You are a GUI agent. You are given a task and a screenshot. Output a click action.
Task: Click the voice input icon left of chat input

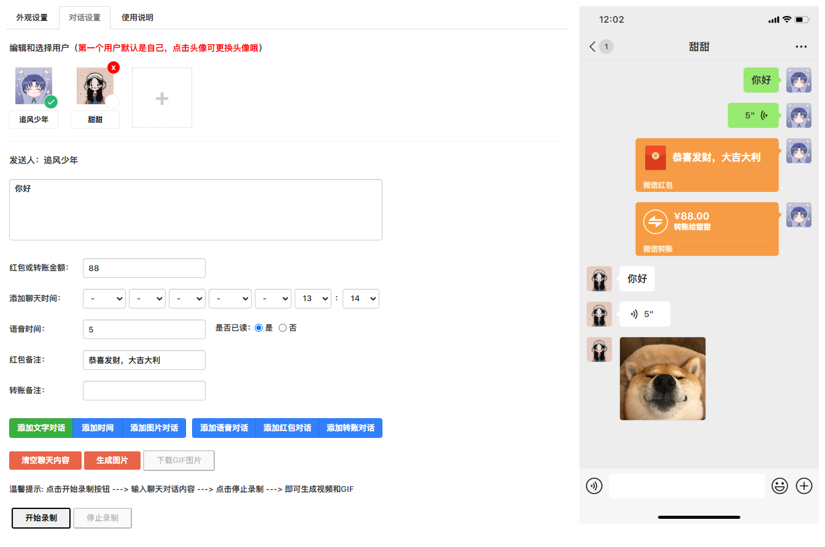pos(594,486)
